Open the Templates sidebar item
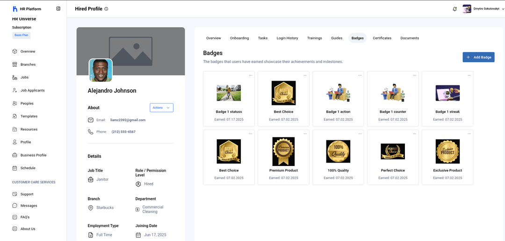Viewport: 505px width, 241px height. [x=29, y=116]
